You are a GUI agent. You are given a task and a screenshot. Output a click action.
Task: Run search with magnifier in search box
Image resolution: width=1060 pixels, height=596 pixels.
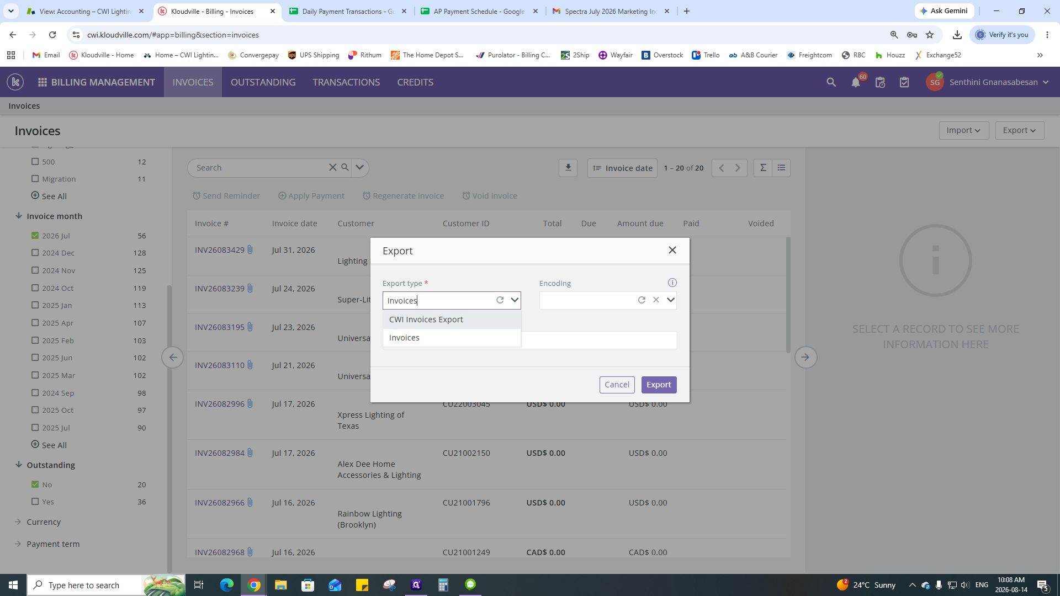tap(345, 167)
